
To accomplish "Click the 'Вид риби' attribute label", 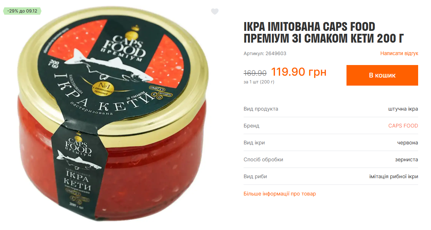I will (x=255, y=176).
